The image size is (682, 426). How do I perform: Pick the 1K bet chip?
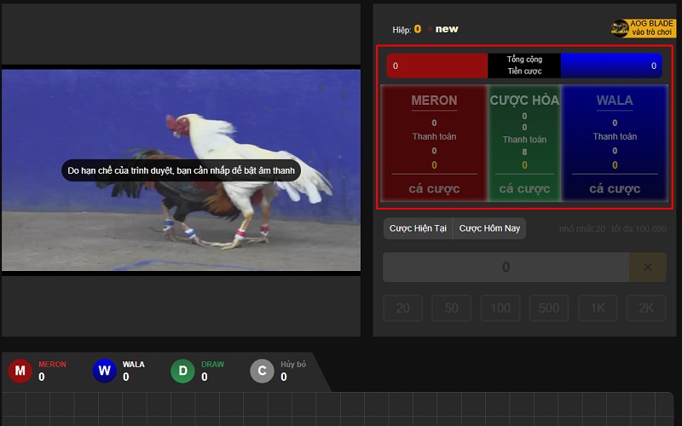click(x=598, y=308)
